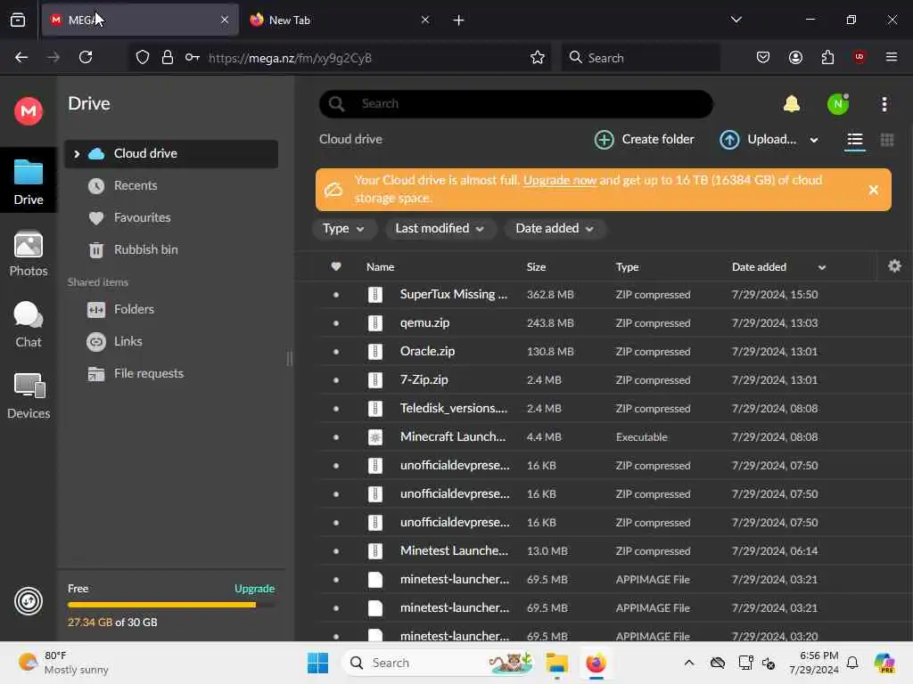Open Favourites in the sidebar
Image resolution: width=913 pixels, height=684 pixels.
pyautogui.click(x=142, y=217)
